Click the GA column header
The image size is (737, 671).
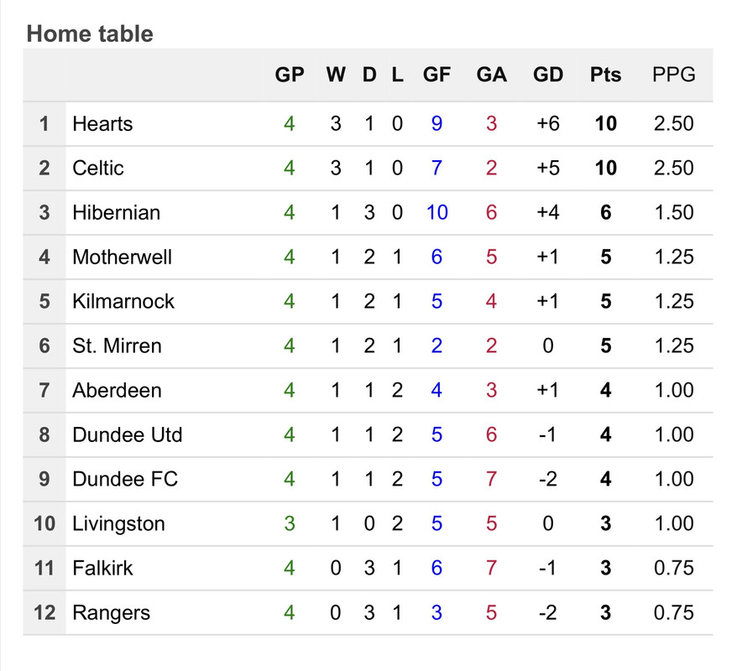[492, 75]
